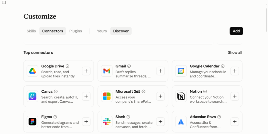
Task: Click the verified badge next to Microsoft 365
Action: click(x=143, y=91)
